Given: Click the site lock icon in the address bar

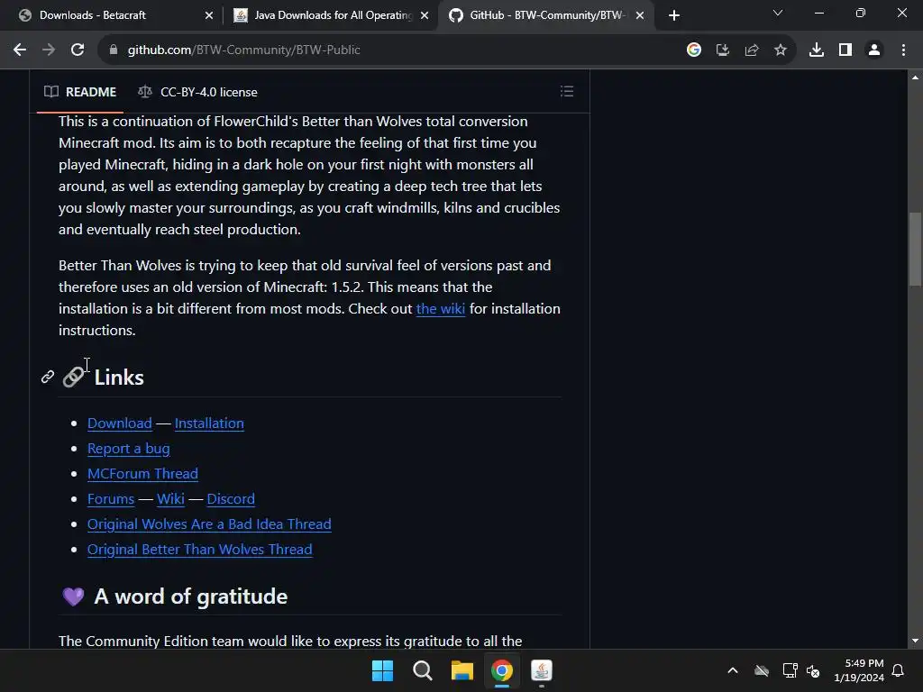Looking at the screenshot, I should coord(114,50).
